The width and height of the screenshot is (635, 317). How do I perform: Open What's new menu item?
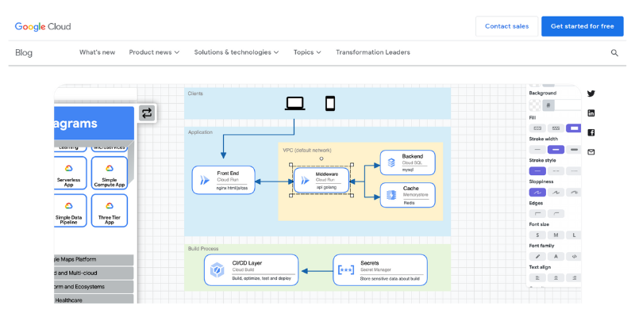point(97,52)
